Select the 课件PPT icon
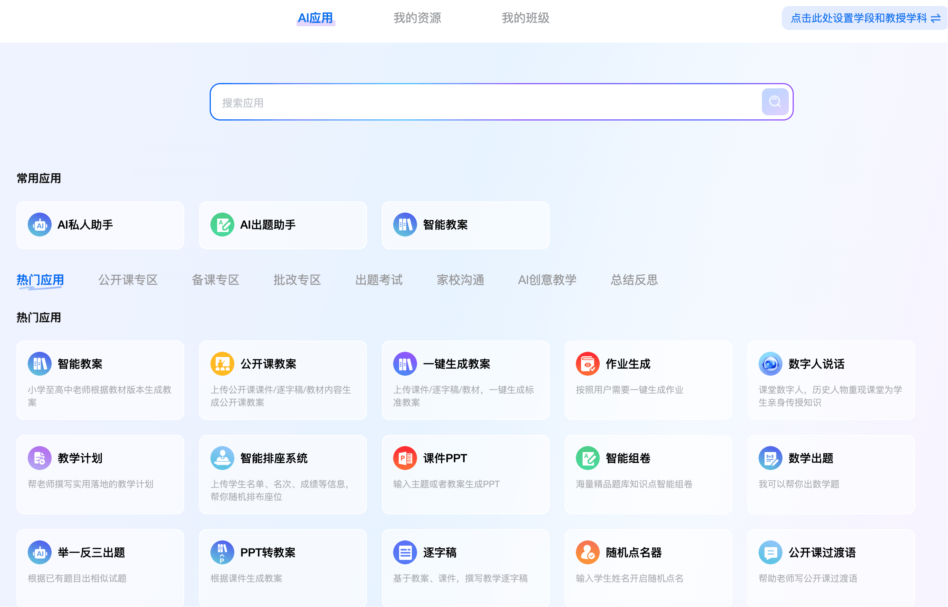Viewport: 948px width, 607px height. 405,458
